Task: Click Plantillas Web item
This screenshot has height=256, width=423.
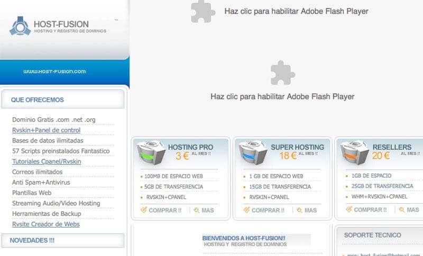Action: [x=32, y=193]
